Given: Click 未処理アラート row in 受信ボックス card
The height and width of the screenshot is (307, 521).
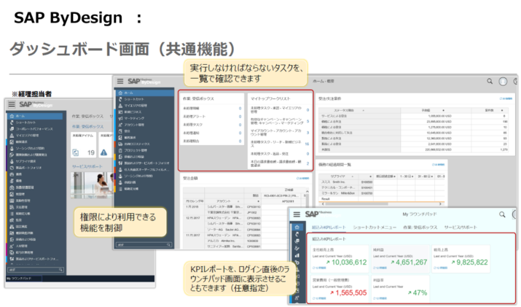Looking at the screenshot, I should pyautogui.click(x=212, y=117).
